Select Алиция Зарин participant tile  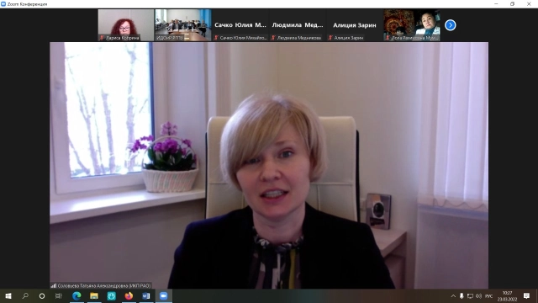(355, 25)
